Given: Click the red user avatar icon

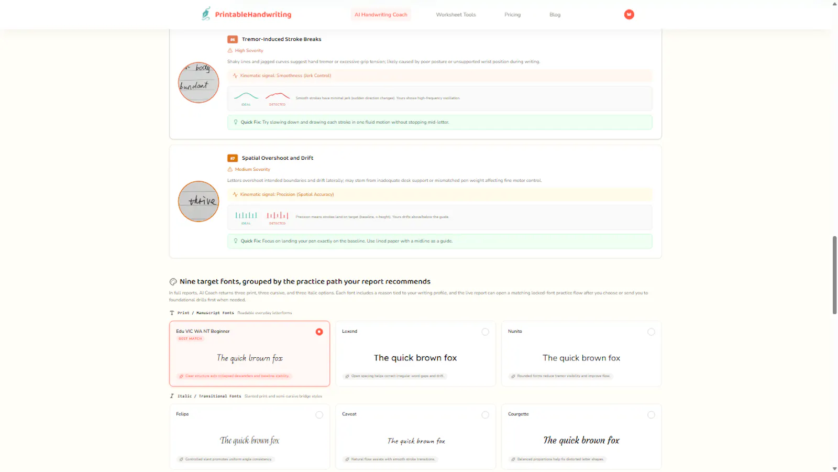Looking at the screenshot, I should (629, 15).
